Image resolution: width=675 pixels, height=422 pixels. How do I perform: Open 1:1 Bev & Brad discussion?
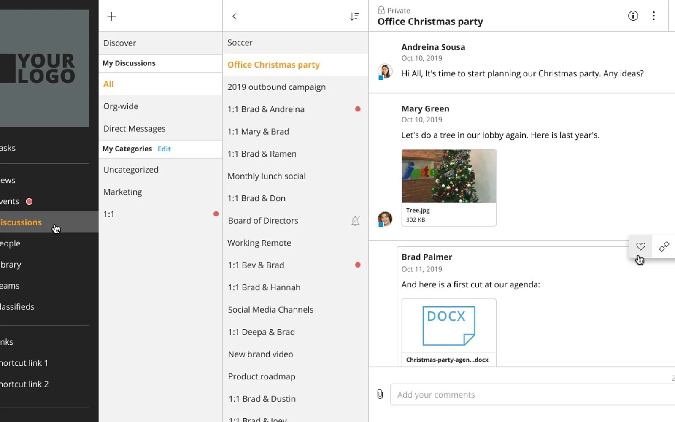pos(295,265)
